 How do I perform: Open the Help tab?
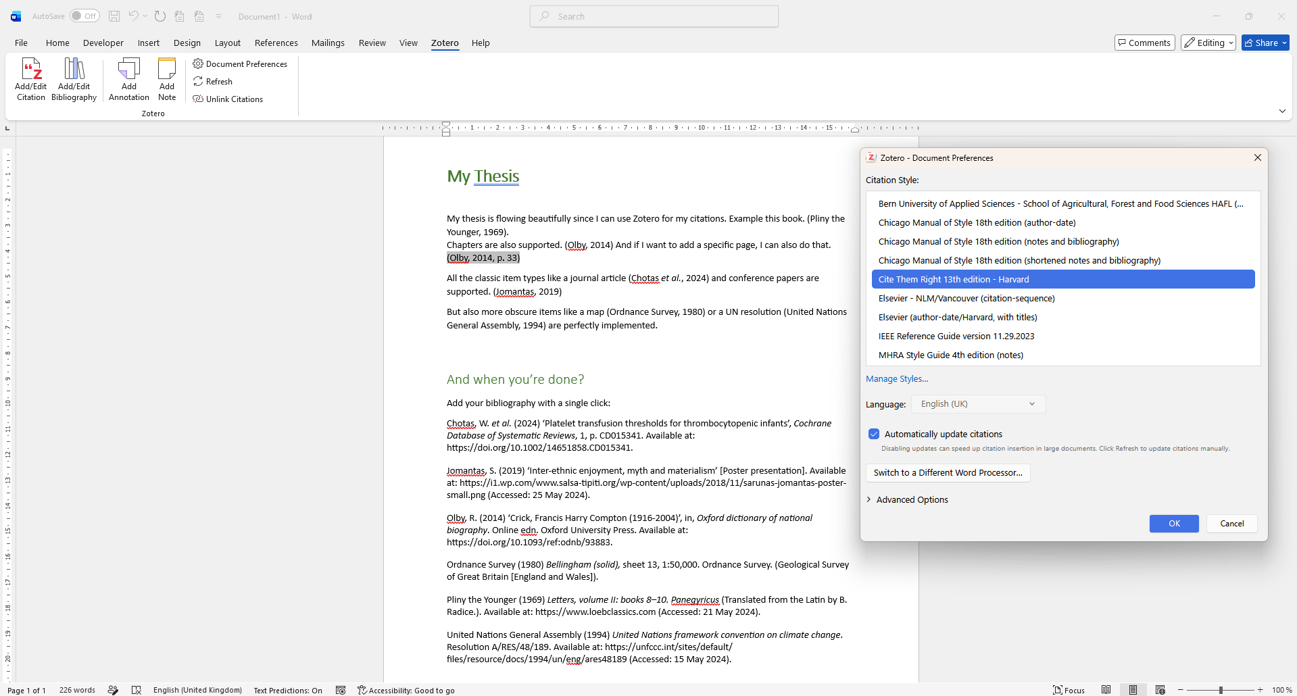481,43
